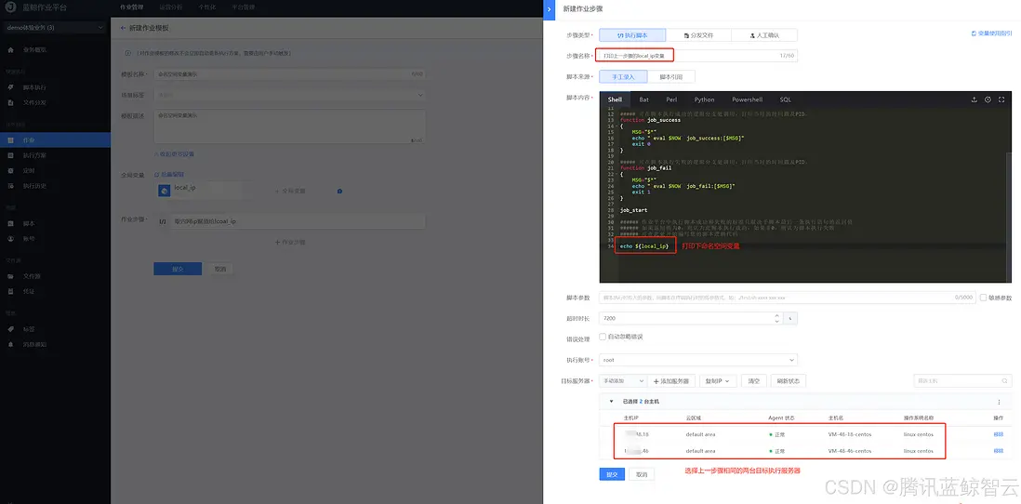This screenshot has height=504, width=1021.
Task: Open 作业管理 top navigation menu
Action: [131, 7]
